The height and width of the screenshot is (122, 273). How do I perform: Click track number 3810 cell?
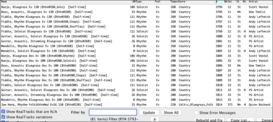[219, 85]
